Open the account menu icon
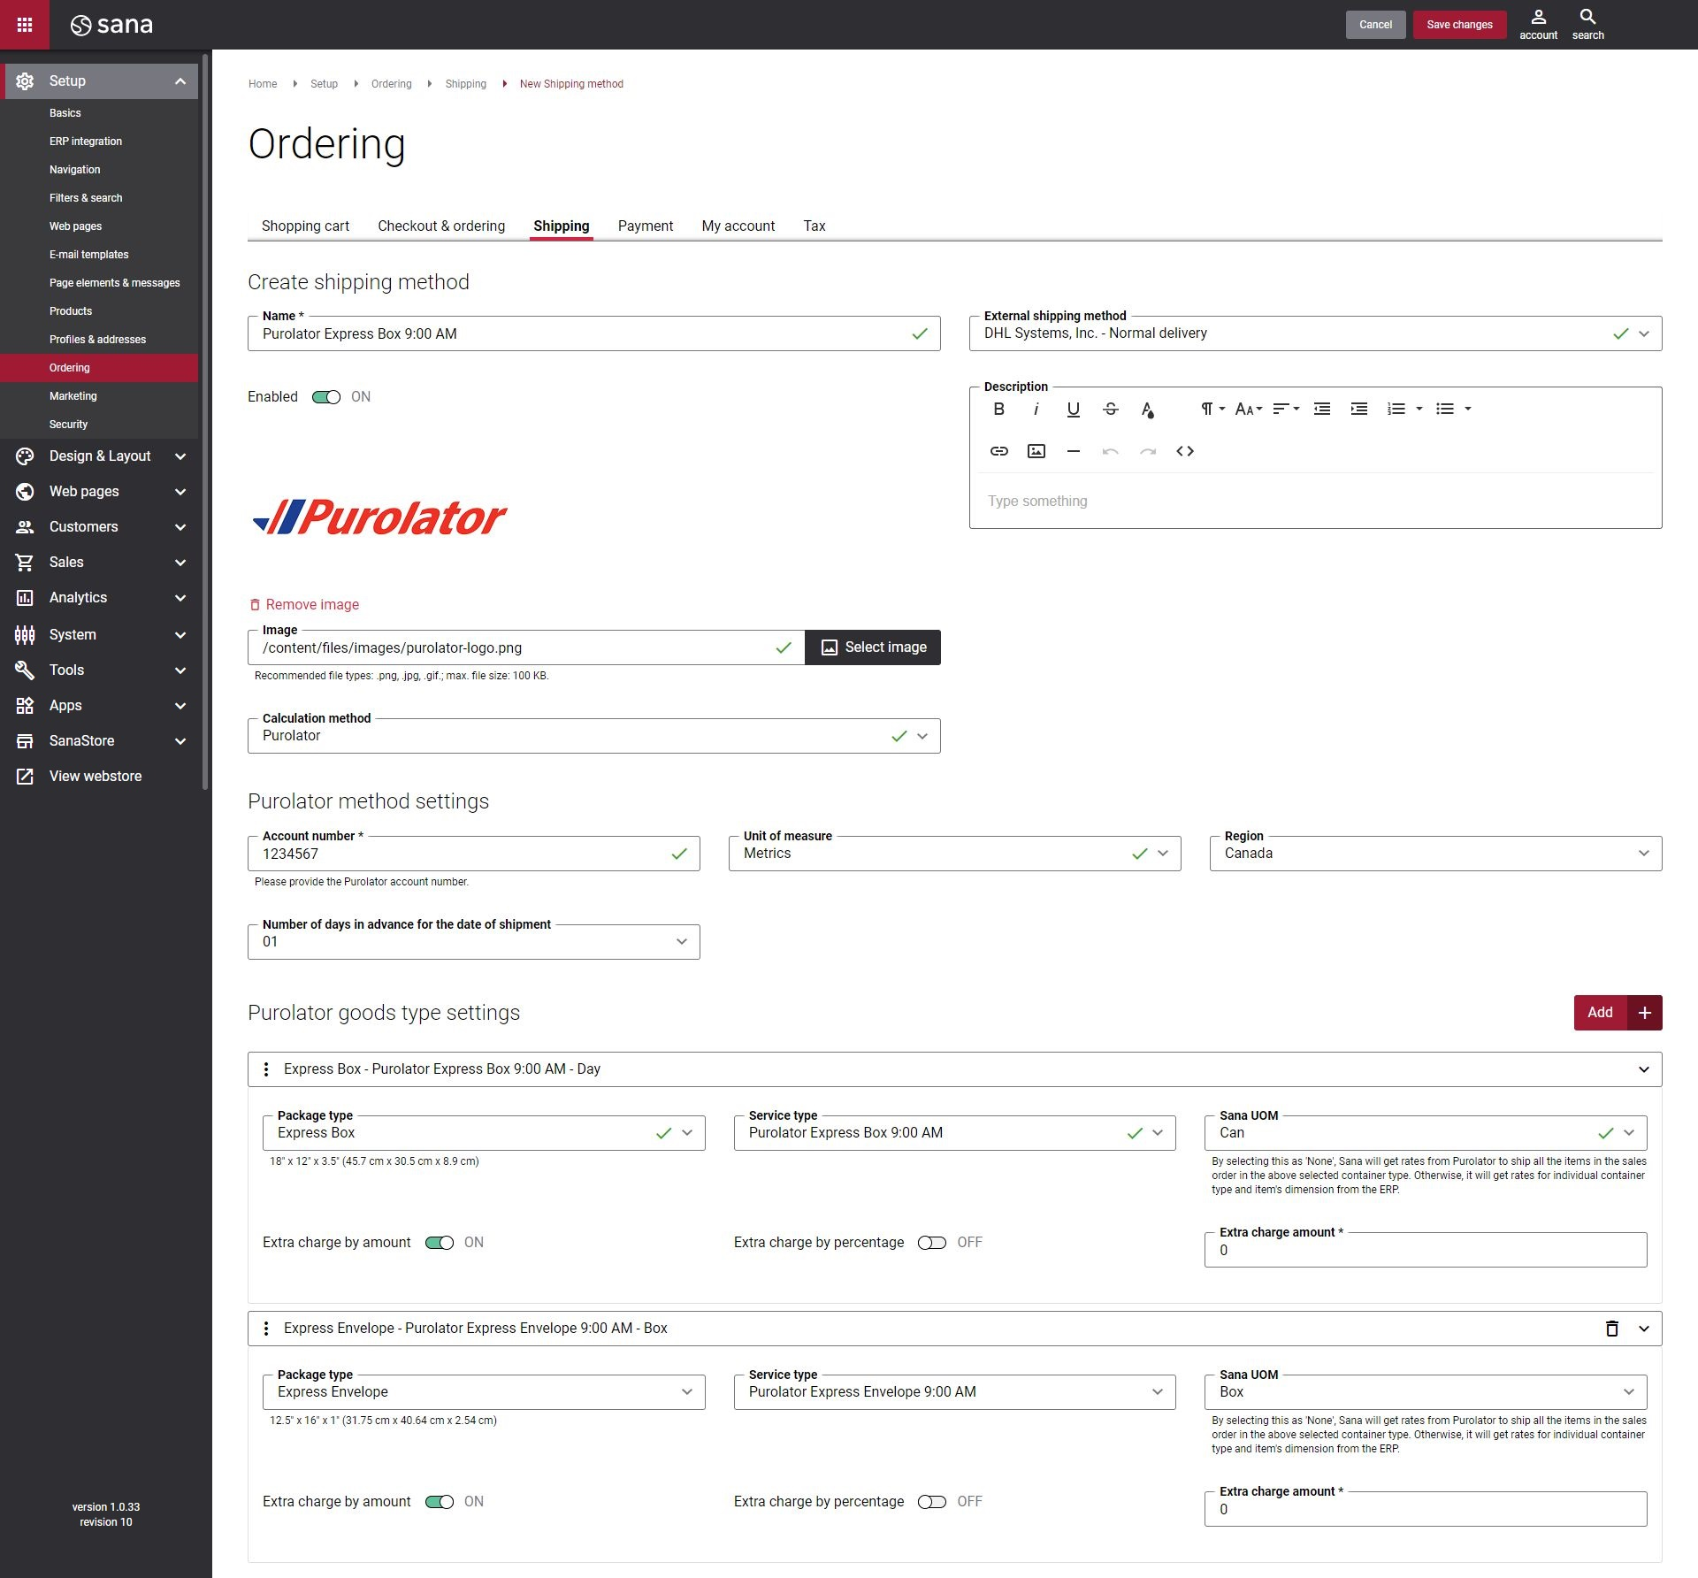Screen dimensions: 1698x1578 click(x=1538, y=25)
